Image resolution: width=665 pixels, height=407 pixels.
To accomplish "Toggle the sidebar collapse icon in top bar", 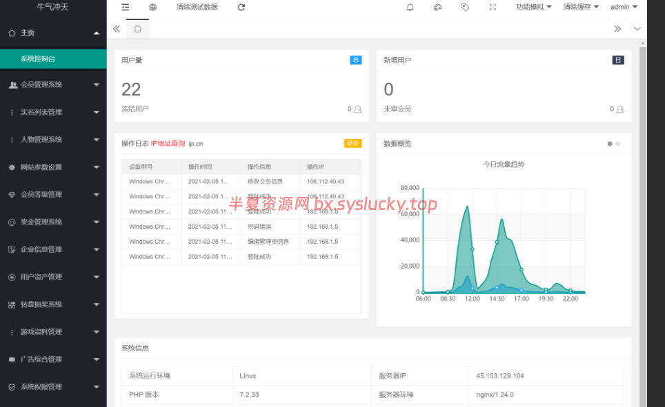I will (x=125, y=7).
